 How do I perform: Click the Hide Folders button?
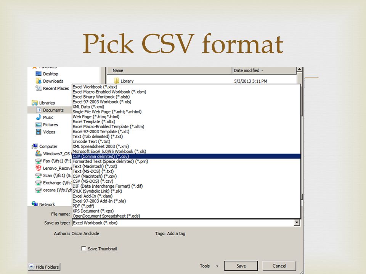pos(44,267)
